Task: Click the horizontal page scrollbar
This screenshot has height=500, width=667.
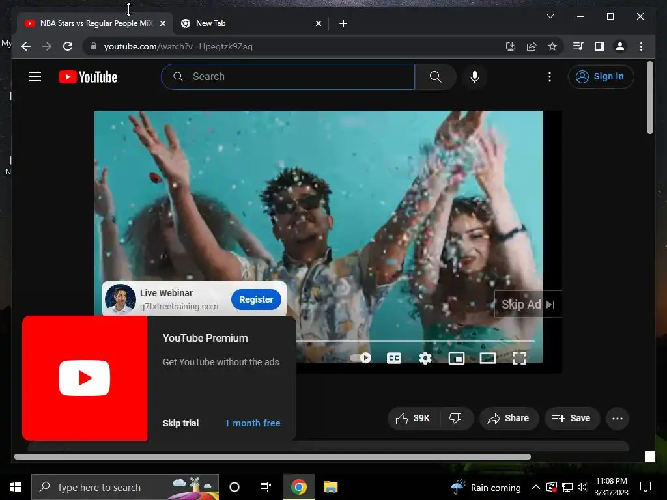Action: (x=272, y=456)
